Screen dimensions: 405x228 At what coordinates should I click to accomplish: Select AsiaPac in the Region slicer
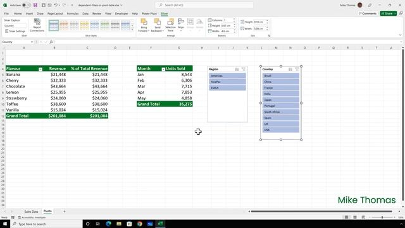pyautogui.click(x=227, y=82)
